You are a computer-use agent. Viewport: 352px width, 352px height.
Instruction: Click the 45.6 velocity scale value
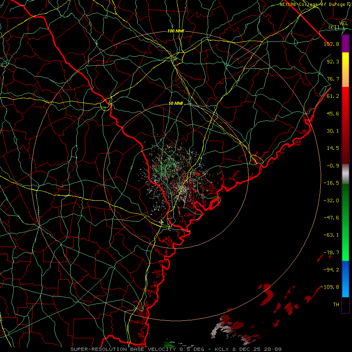(333, 113)
